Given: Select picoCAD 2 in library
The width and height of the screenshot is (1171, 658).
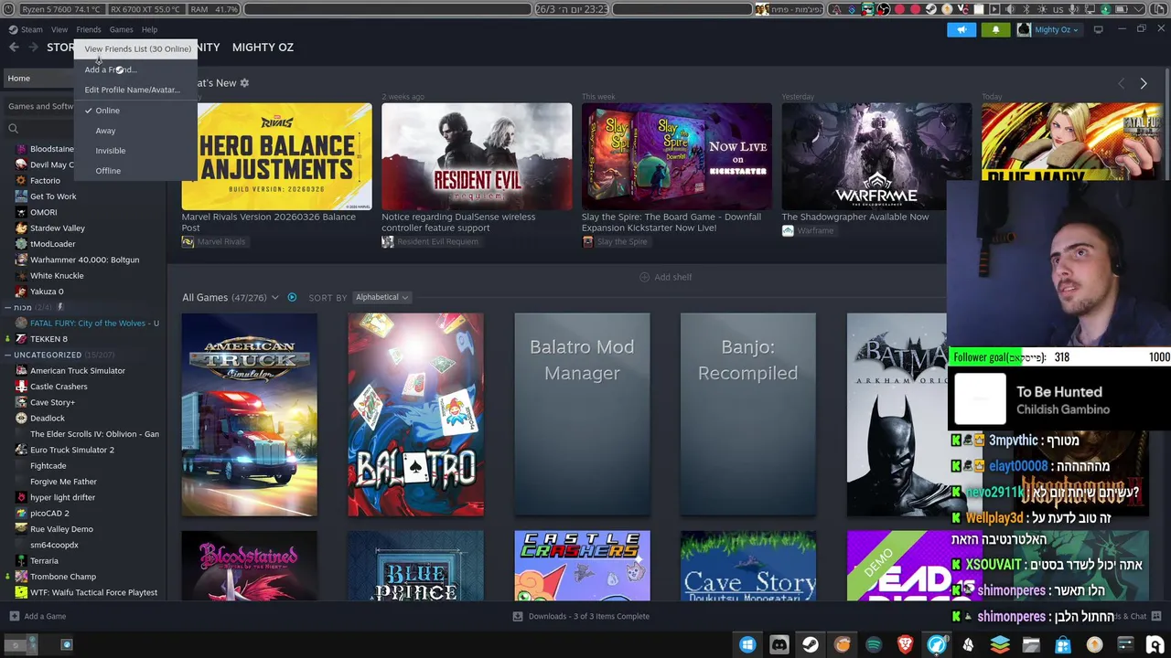Looking at the screenshot, I should coord(49,514).
